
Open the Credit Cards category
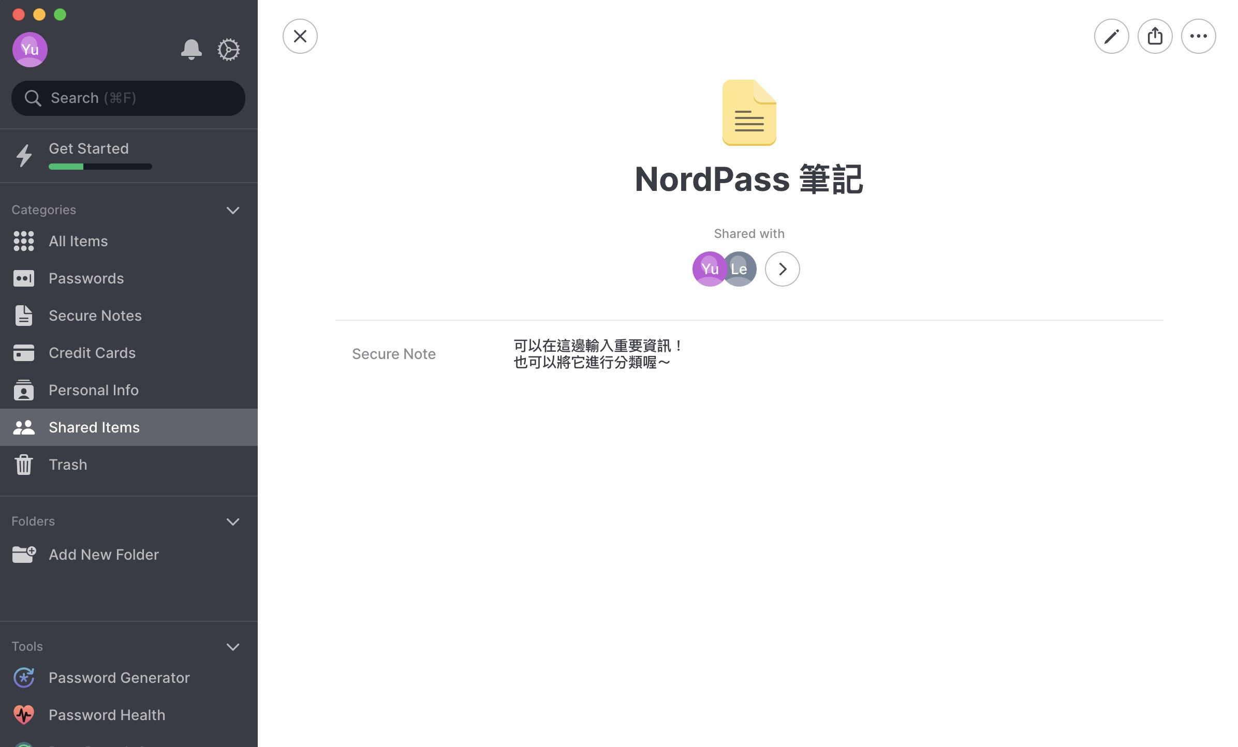click(129, 353)
